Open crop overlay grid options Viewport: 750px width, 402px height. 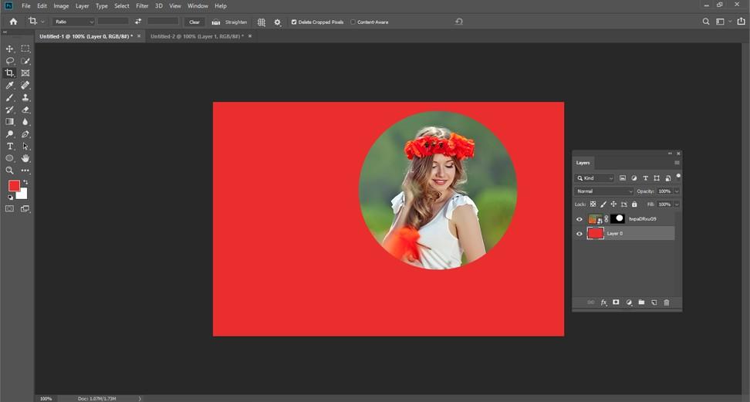261,22
